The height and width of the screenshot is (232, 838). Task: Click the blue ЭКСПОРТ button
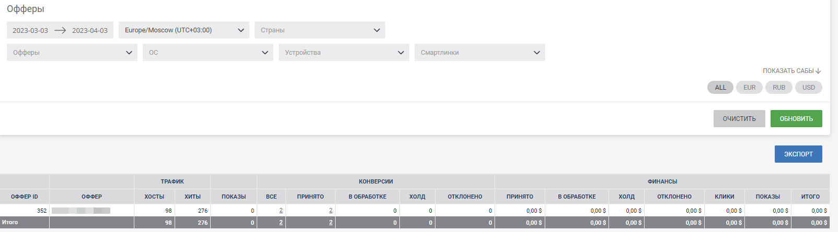click(x=798, y=154)
